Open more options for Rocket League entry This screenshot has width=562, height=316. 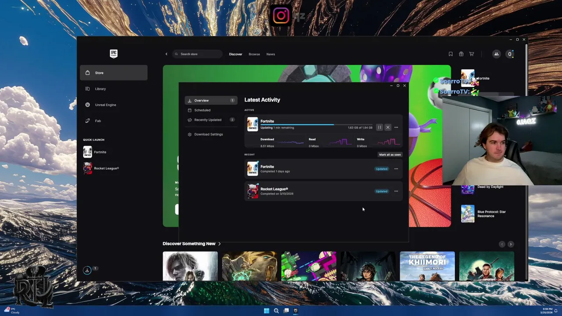[396, 191]
